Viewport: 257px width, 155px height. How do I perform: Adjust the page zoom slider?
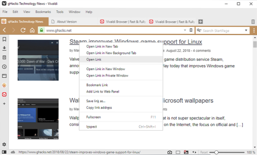(x=216, y=152)
